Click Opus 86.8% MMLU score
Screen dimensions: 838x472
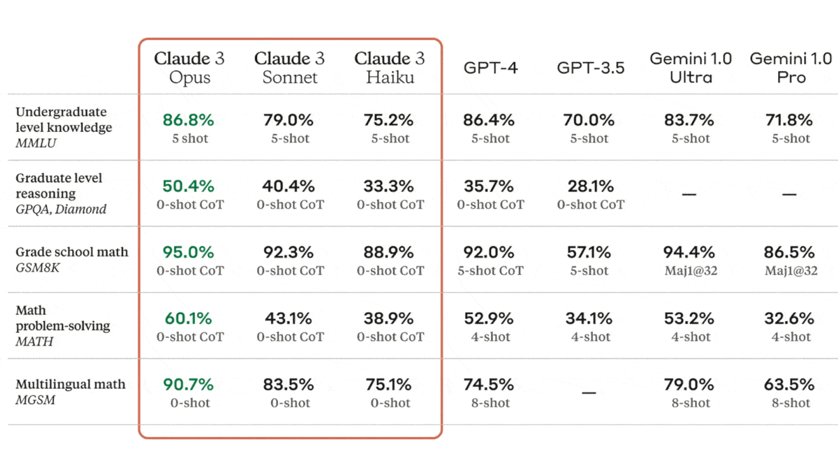click(x=189, y=120)
